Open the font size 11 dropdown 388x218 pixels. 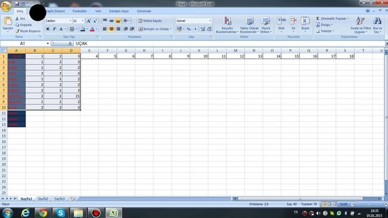[x=82, y=21]
